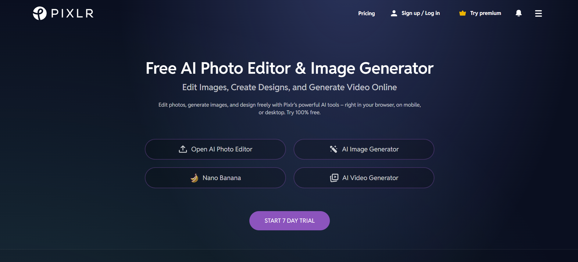Start the 7 day trial
This screenshot has width=578, height=262.
(x=290, y=221)
